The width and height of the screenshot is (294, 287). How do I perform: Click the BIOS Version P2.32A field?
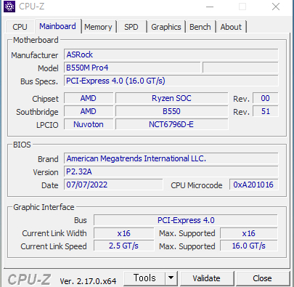tap(171, 171)
